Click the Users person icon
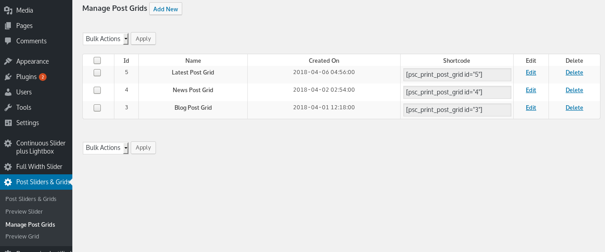Screen dimensions: 605x252 [8, 92]
